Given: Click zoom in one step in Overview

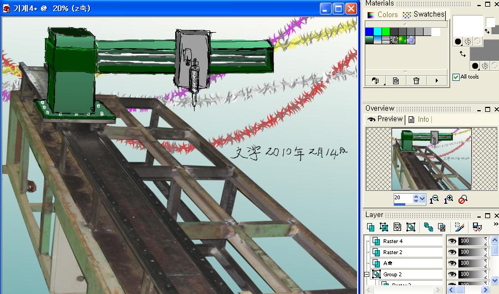Looking at the screenshot, I should point(449,199).
